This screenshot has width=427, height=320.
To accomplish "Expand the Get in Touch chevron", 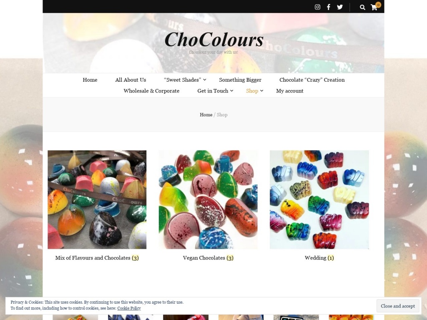I will click(x=232, y=91).
